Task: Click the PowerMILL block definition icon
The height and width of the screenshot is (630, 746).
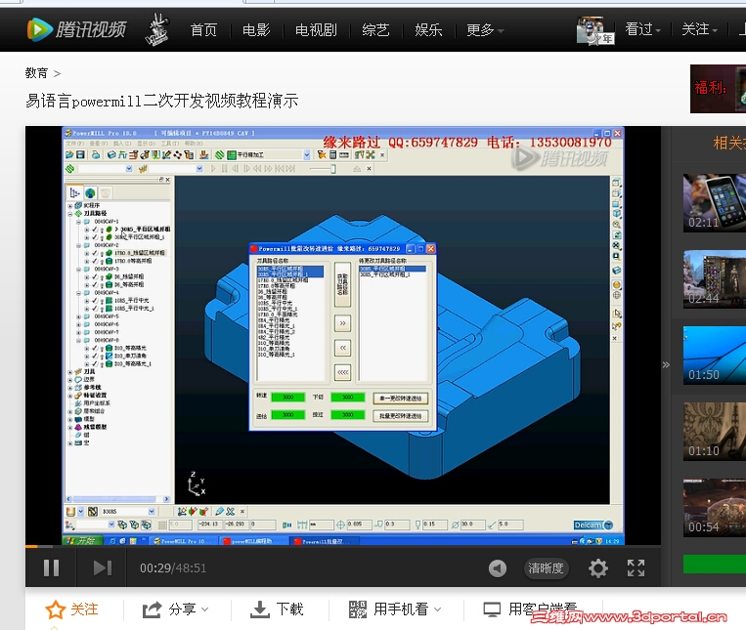Action: (x=111, y=155)
